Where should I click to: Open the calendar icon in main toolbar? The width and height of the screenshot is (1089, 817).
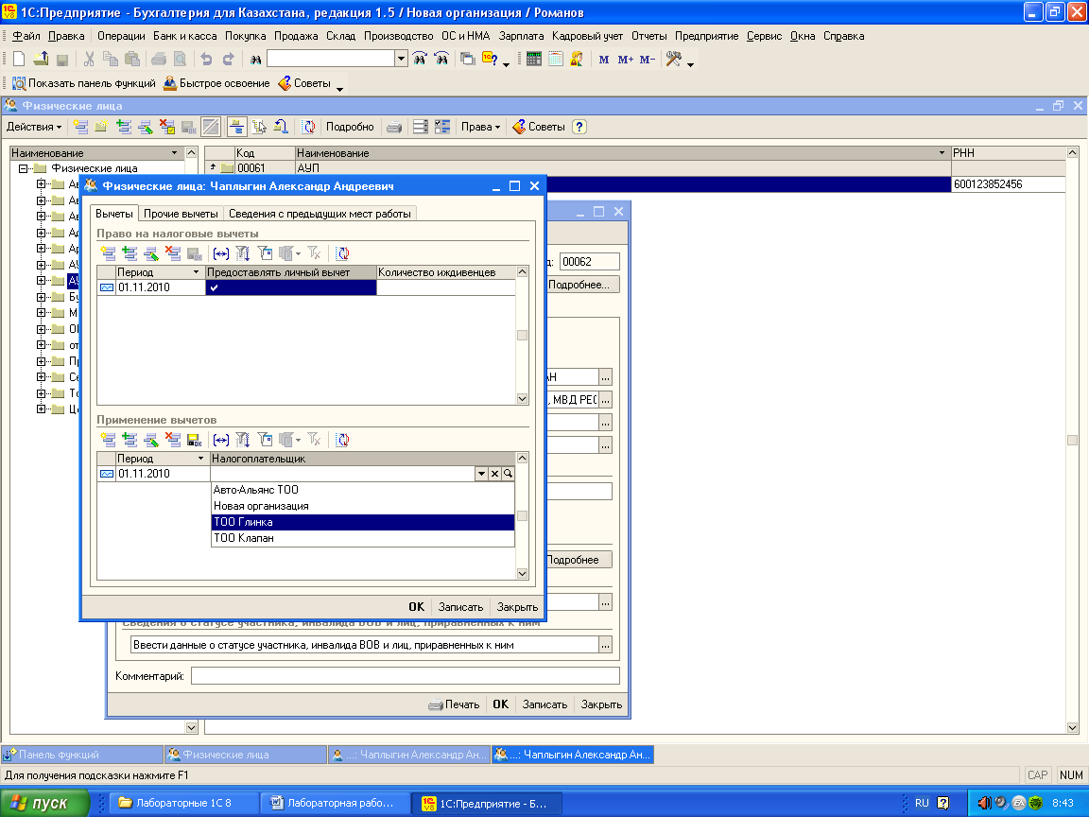555,59
